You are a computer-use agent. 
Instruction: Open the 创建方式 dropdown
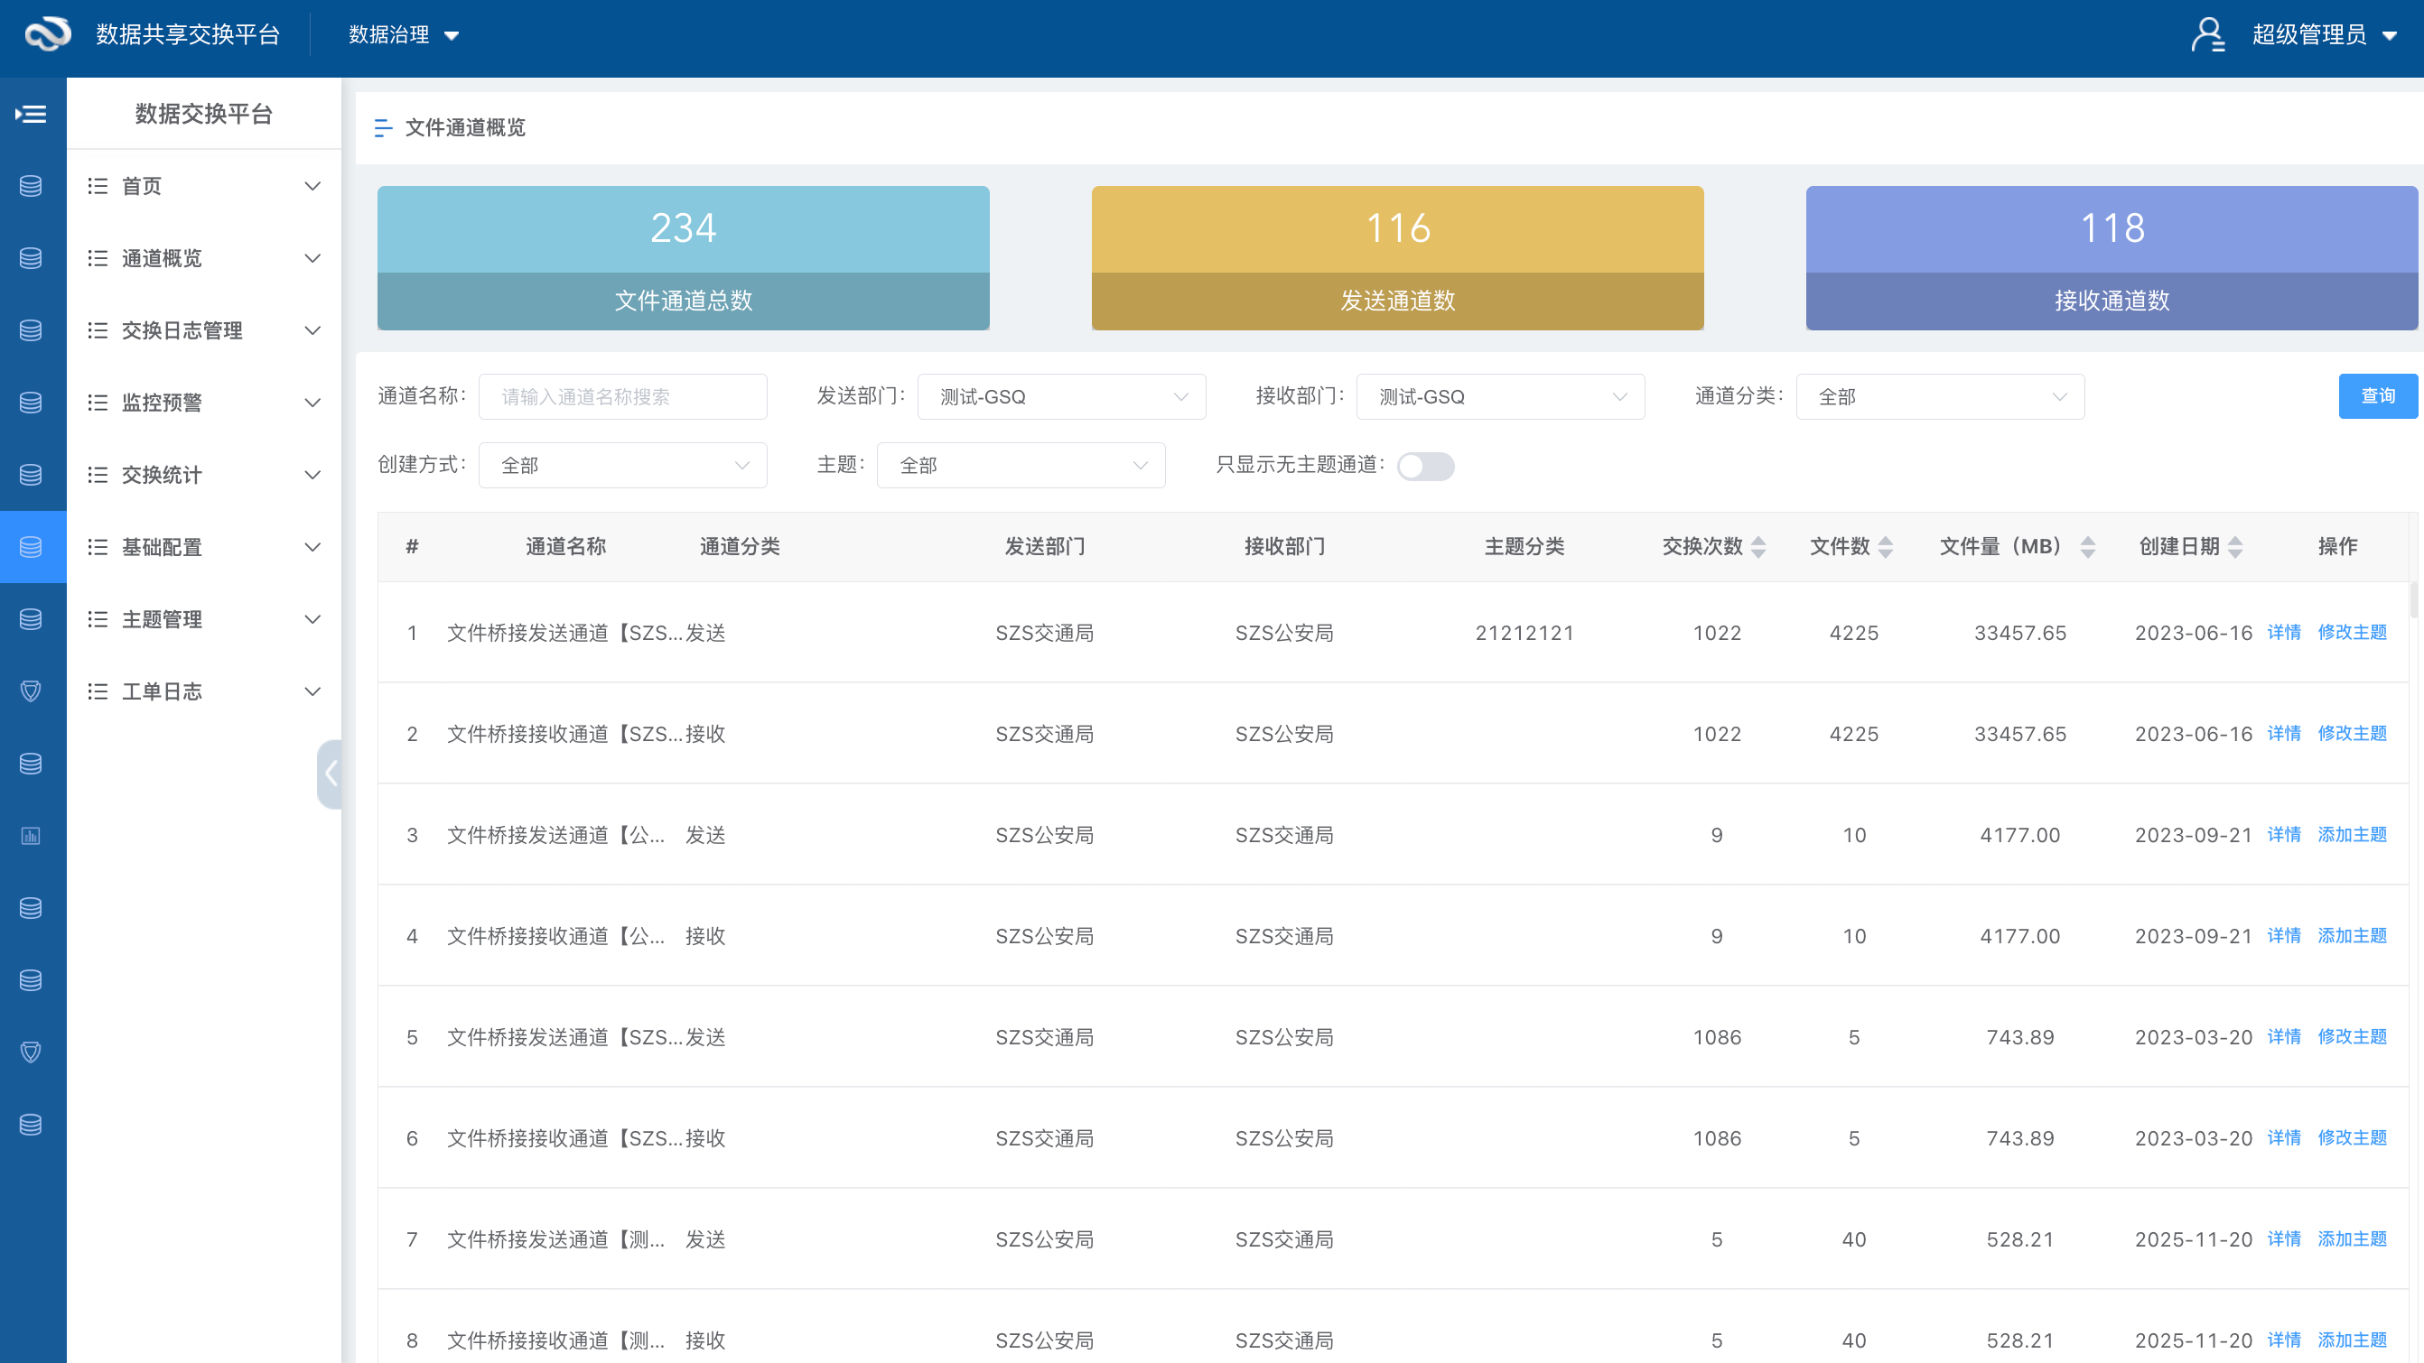(622, 466)
